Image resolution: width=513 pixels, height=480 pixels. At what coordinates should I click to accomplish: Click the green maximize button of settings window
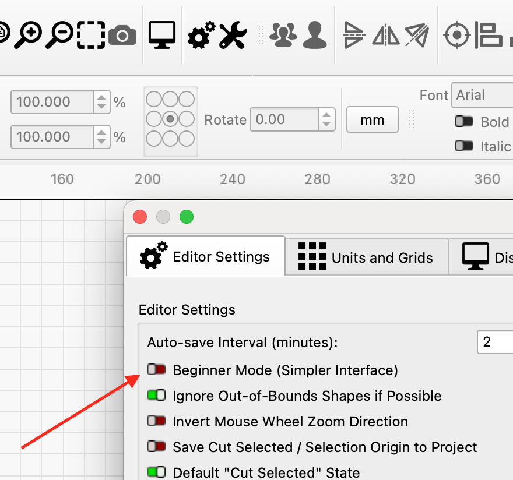[187, 217]
